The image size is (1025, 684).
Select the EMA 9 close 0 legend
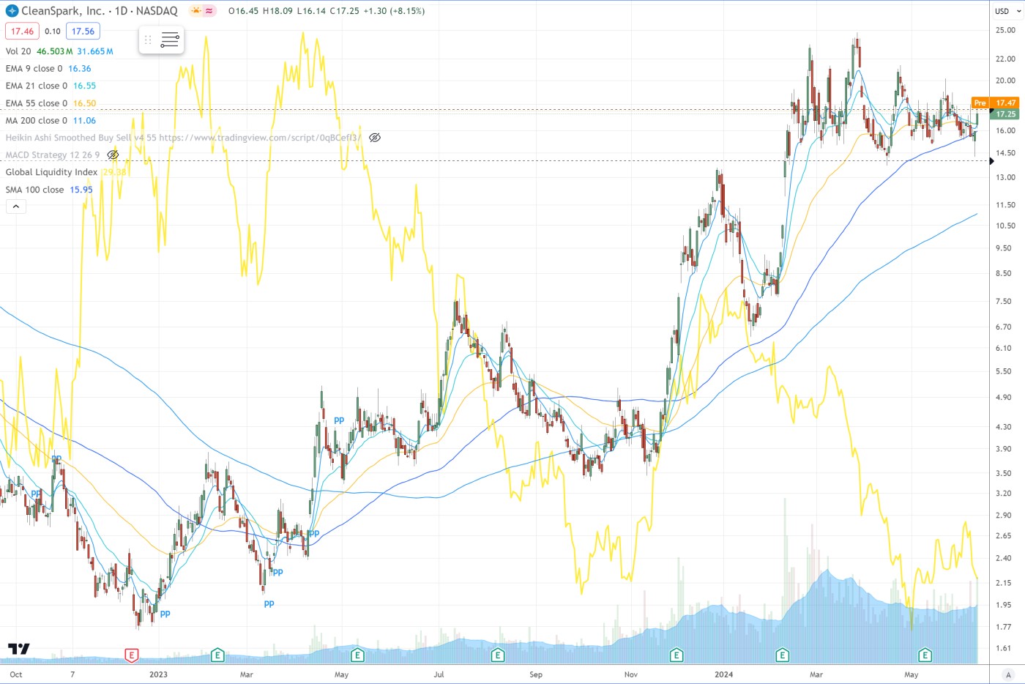(x=34, y=69)
